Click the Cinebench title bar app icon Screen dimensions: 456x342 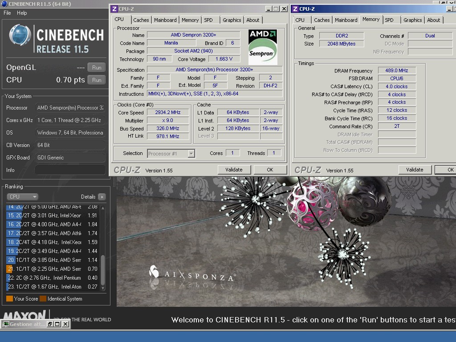(4, 4)
